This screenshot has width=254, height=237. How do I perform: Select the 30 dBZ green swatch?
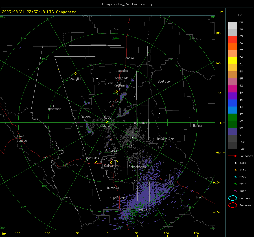pyautogui.click(x=233, y=117)
